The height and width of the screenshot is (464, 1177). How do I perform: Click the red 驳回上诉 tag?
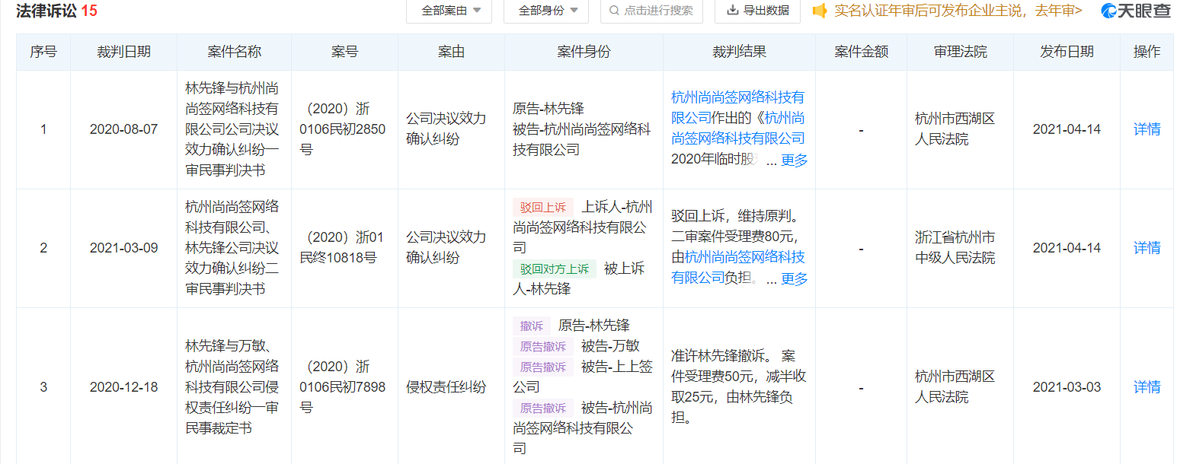(542, 207)
